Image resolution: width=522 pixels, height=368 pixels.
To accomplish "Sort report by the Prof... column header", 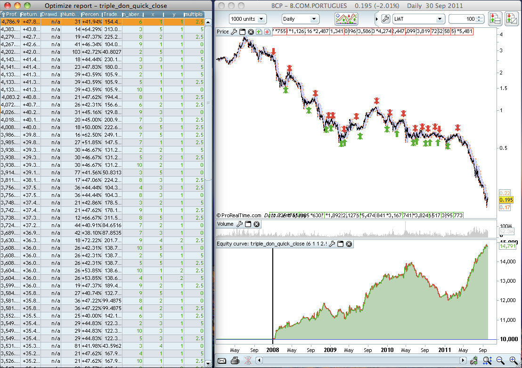I will point(10,14).
